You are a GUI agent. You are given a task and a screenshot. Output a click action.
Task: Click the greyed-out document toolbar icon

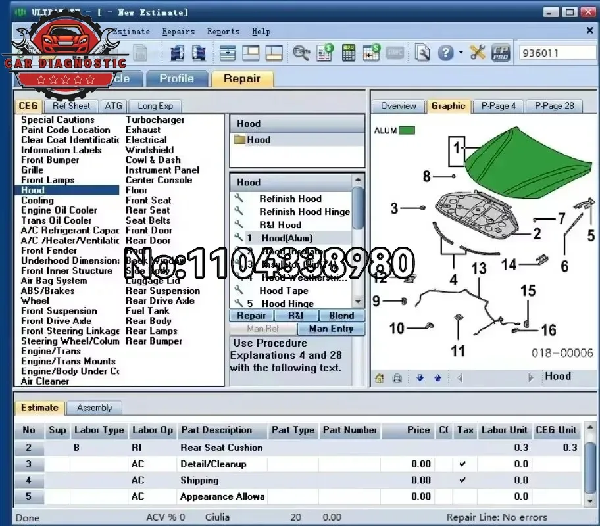pyautogui.click(x=140, y=53)
